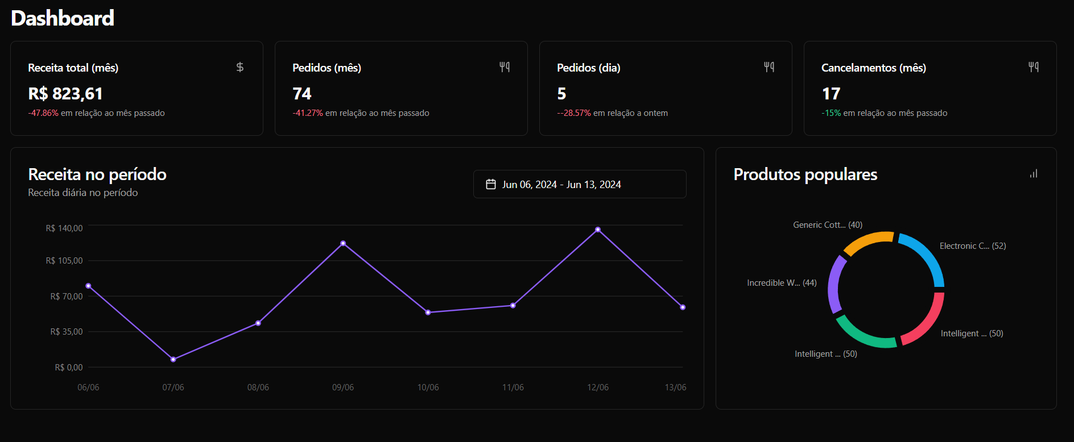
Task: Click utensils icon on Pedidos (dia) card
Action: 769,67
